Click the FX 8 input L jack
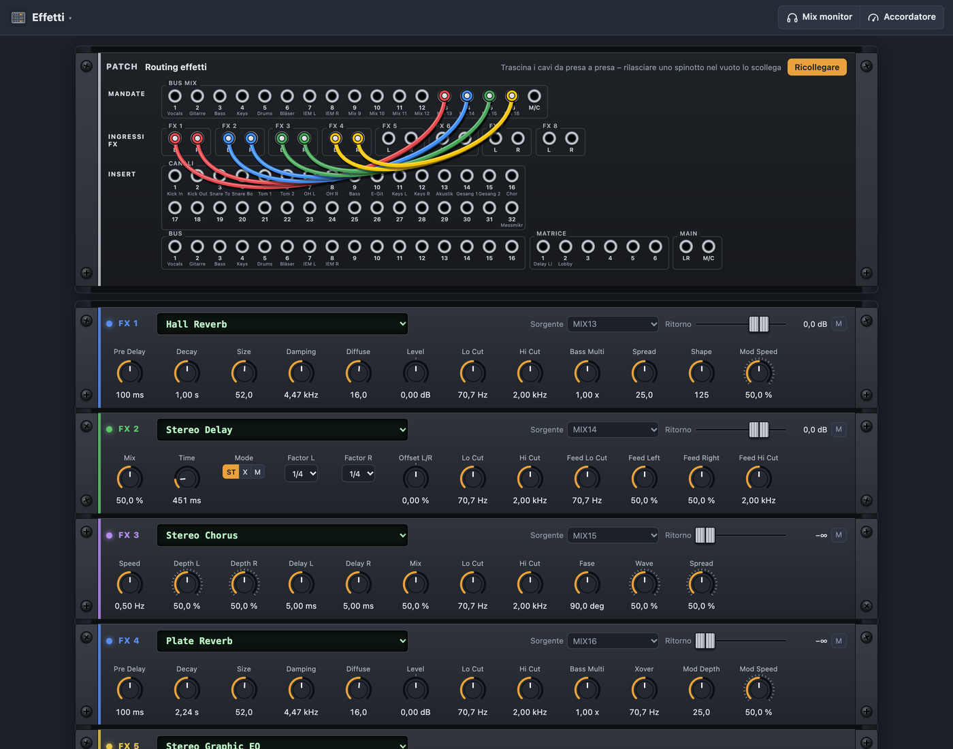 (549, 138)
